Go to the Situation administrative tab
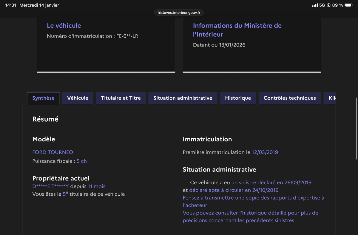 click(x=183, y=98)
